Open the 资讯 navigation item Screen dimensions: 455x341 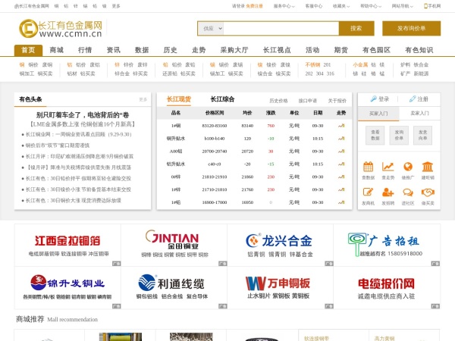coord(114,50)
